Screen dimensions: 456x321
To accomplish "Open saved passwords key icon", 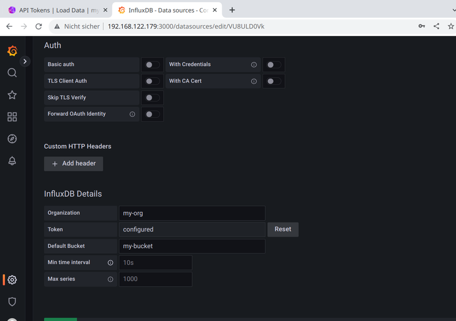I will click(422, 26).
